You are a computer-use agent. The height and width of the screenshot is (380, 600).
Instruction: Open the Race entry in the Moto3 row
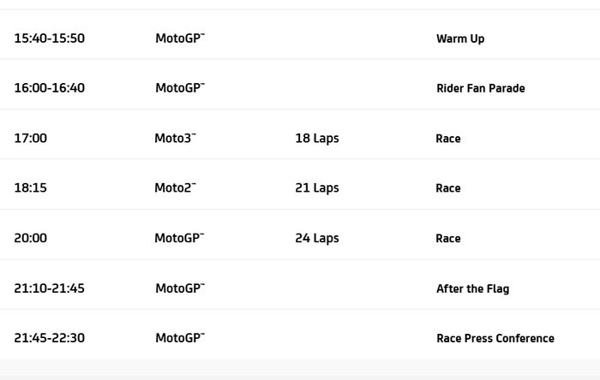(448, 139)
